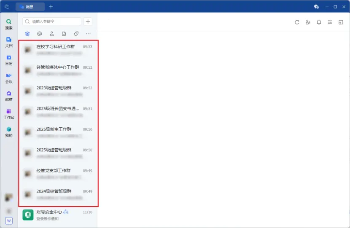Select the person contacts filter icon
Viewport: 350px width, 228px height.
[x=51, y=34]
